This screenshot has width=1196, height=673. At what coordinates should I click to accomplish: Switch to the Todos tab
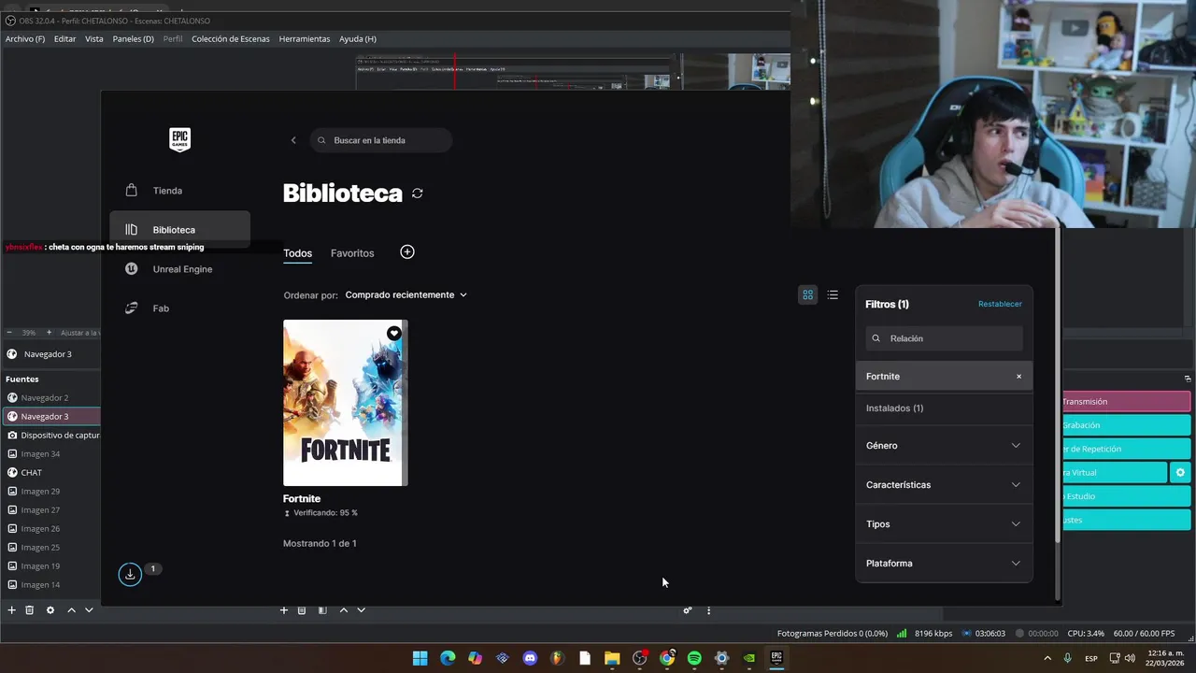298,253
